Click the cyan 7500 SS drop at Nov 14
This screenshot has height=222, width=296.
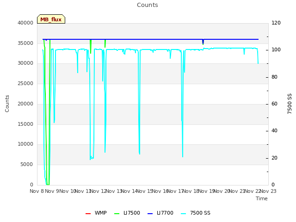click(x=139, y=102)
